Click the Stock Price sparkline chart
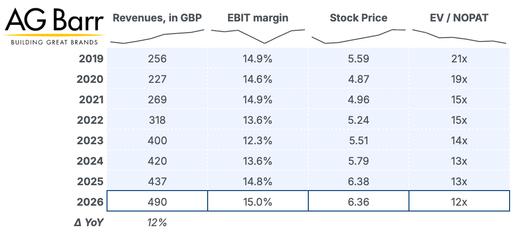Screen dimensions: 514x232 click(359, 37)
